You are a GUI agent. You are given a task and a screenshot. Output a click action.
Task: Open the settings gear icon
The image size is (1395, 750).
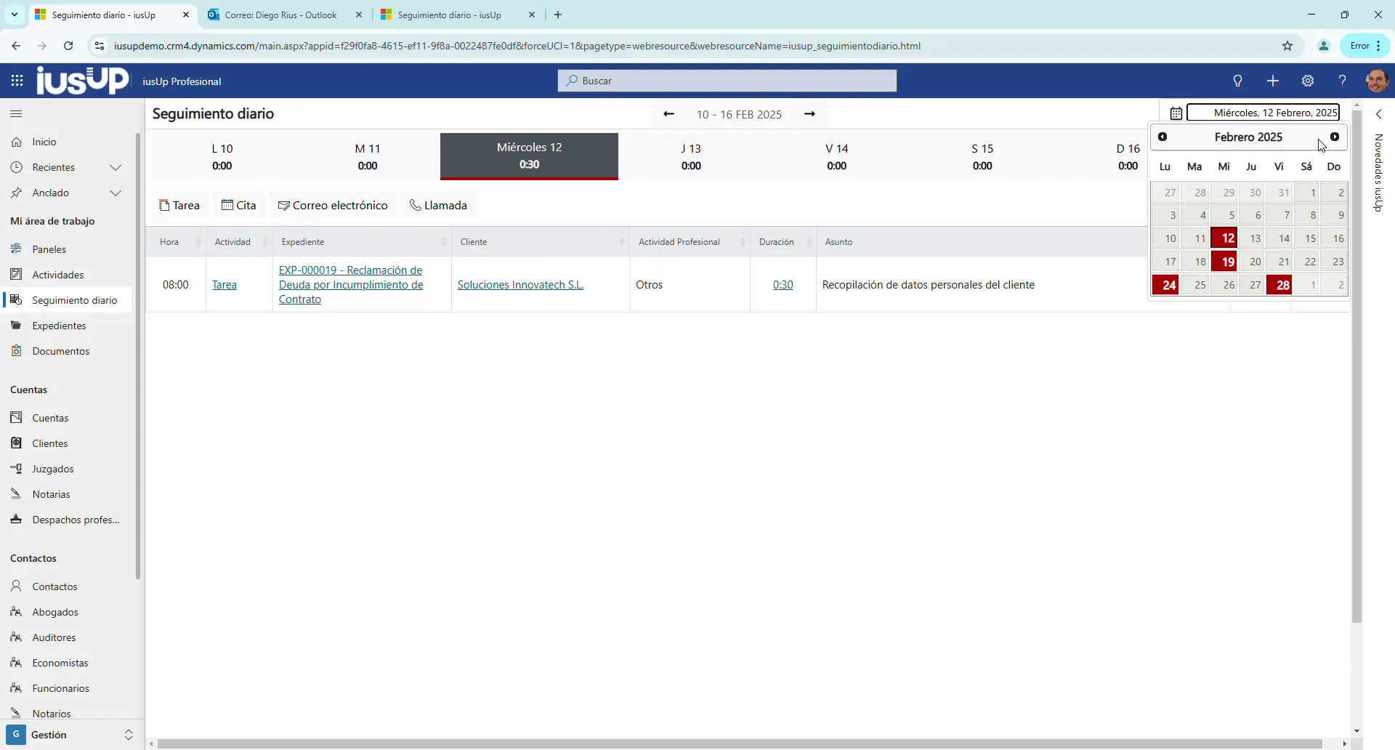pyautogui.click(x=1308, y=81)
